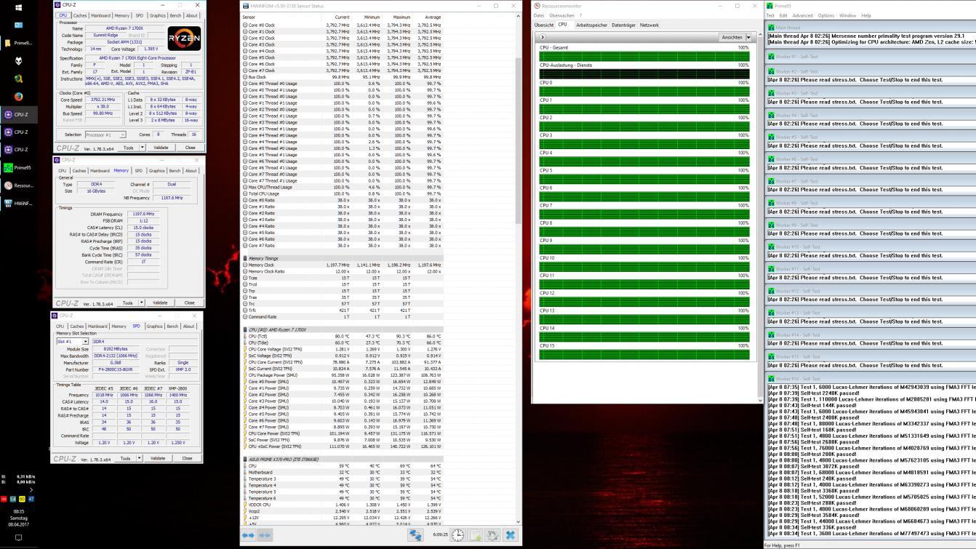Collapse Ressourcenmonitor left pane arrow button

click(x=543, y=37)
